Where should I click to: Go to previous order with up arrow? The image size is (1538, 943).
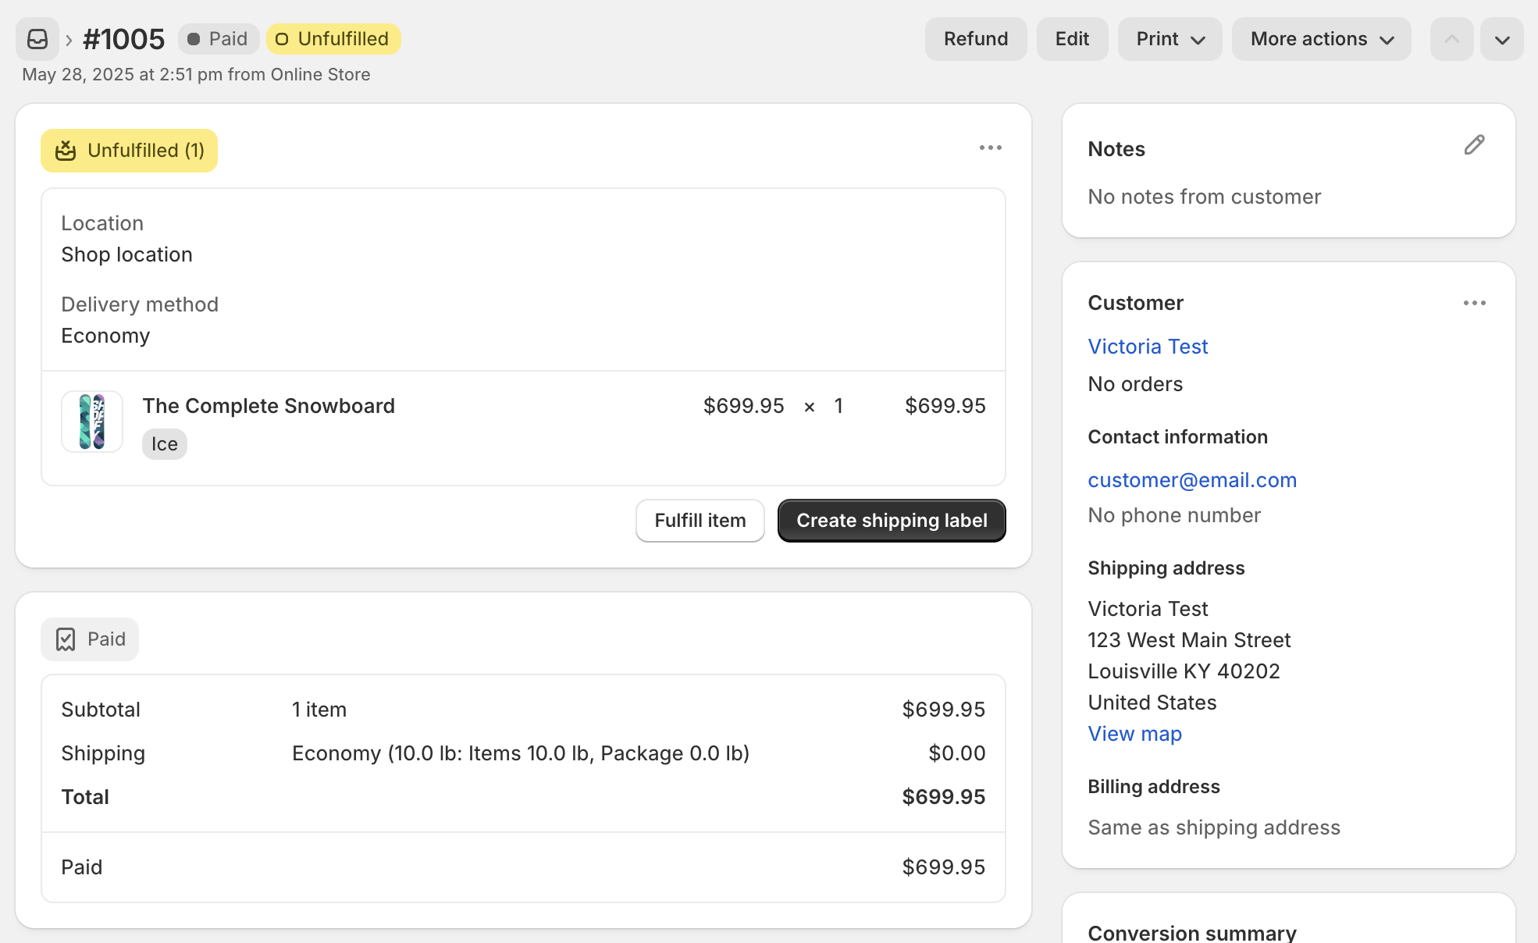pos(1451,39)
